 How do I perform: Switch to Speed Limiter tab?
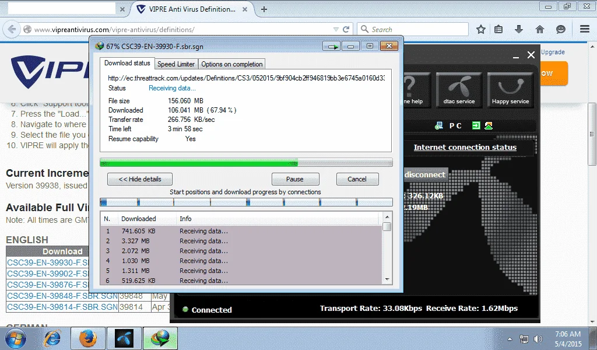176,64
